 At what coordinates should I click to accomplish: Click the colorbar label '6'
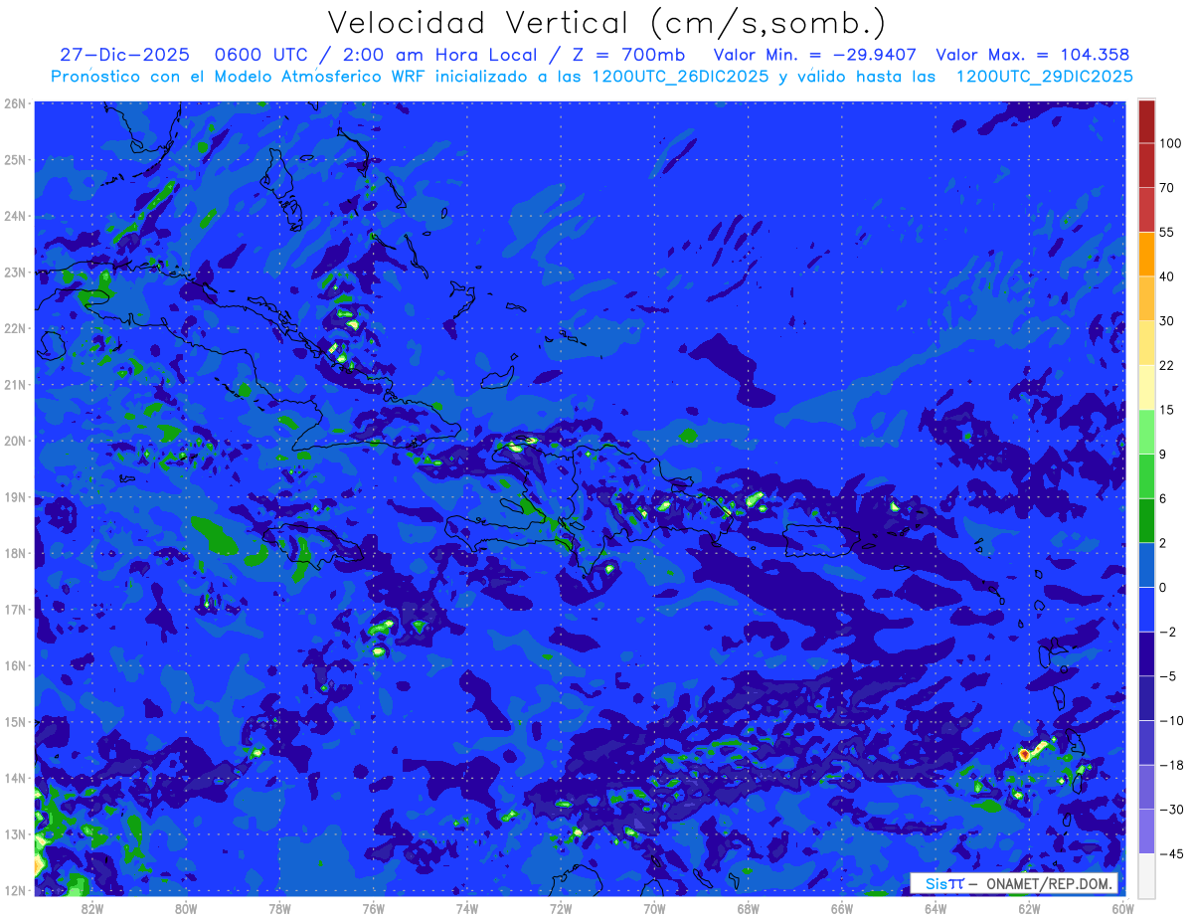click(x=1164, y=498)
